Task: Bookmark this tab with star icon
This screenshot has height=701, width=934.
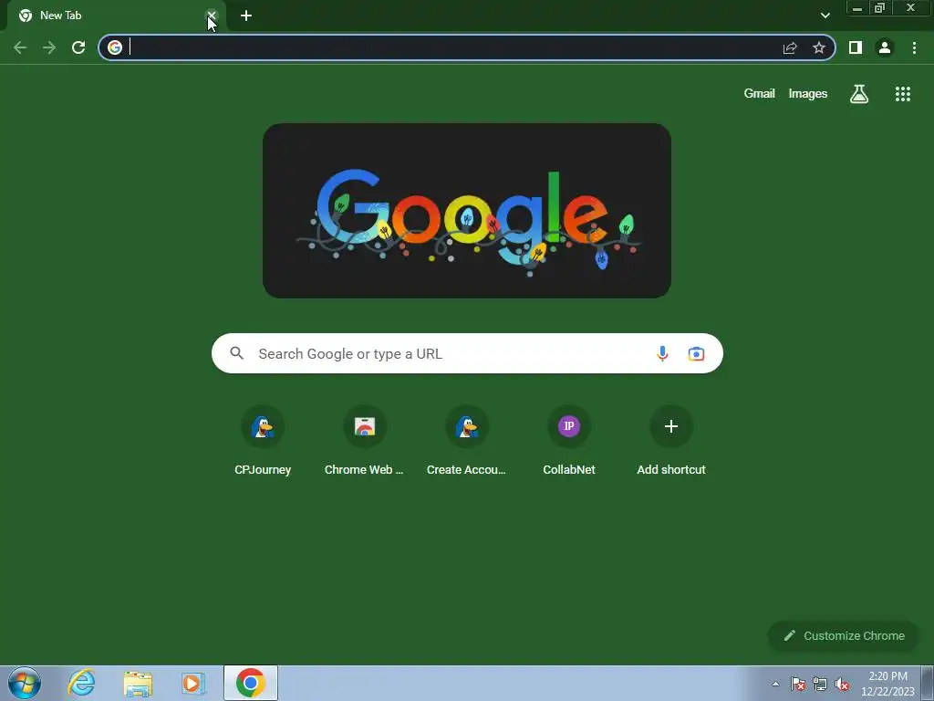Action: [x=819, y=47]
